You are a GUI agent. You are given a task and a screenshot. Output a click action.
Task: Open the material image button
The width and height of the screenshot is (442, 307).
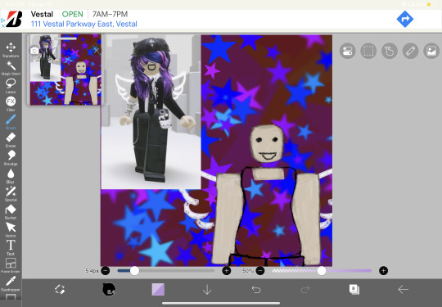[431, 51]
